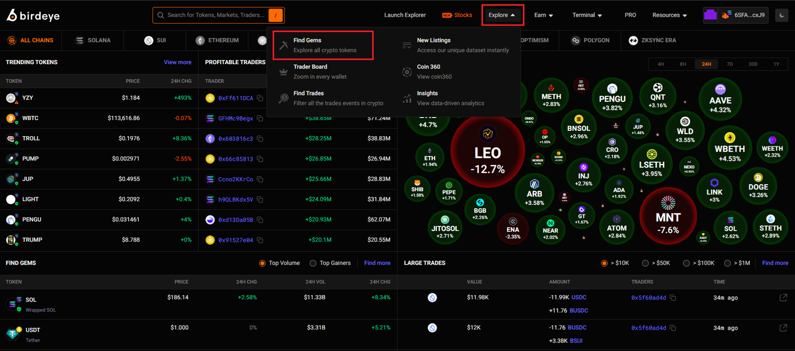Open Launch Explorer
Image resolution: width=795 pixels, height=351 pixels.
click(x=405, y=15)
